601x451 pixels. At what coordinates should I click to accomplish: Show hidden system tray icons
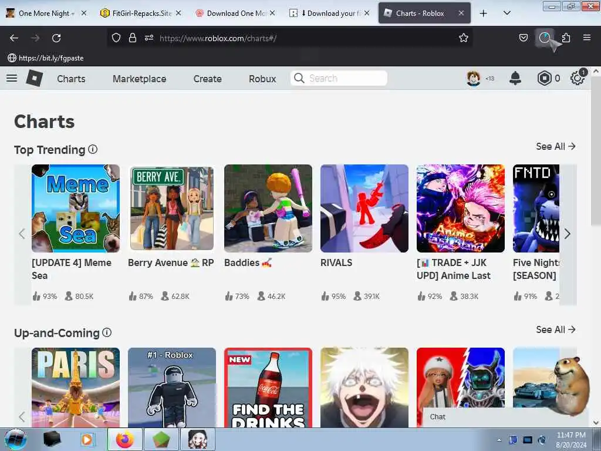click(499, 440)
